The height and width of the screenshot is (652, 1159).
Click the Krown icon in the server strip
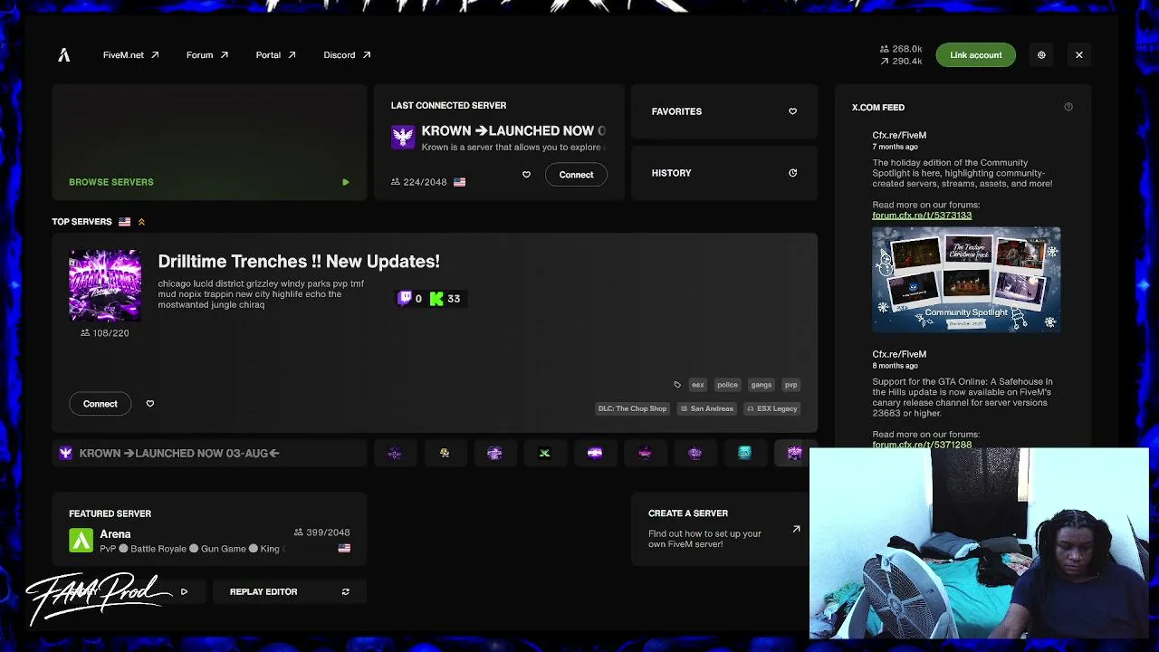(x=66, y=453)
